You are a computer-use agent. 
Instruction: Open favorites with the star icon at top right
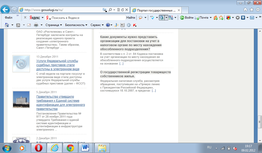[x=252, y=10]
